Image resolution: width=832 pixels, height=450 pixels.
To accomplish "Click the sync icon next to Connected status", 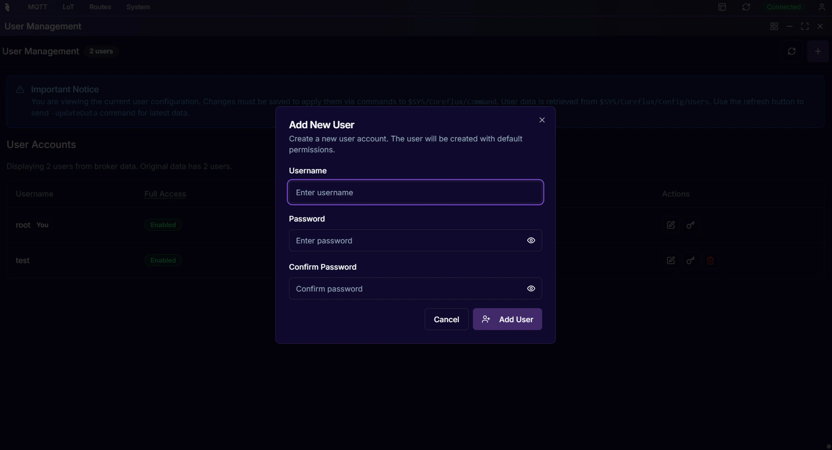I will point(746,7).
